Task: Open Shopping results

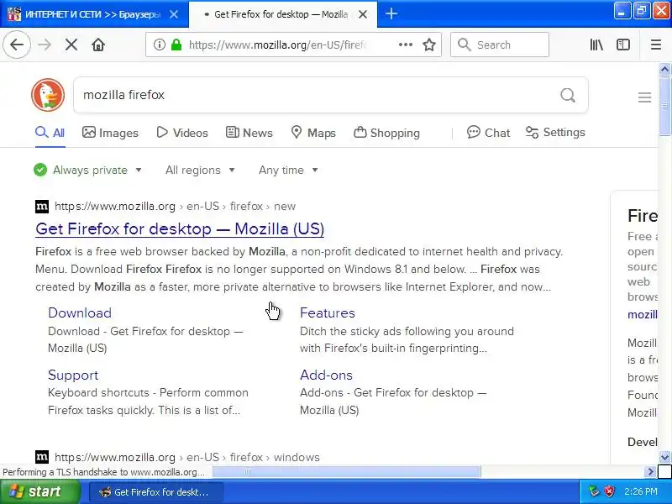Action: 386,133
